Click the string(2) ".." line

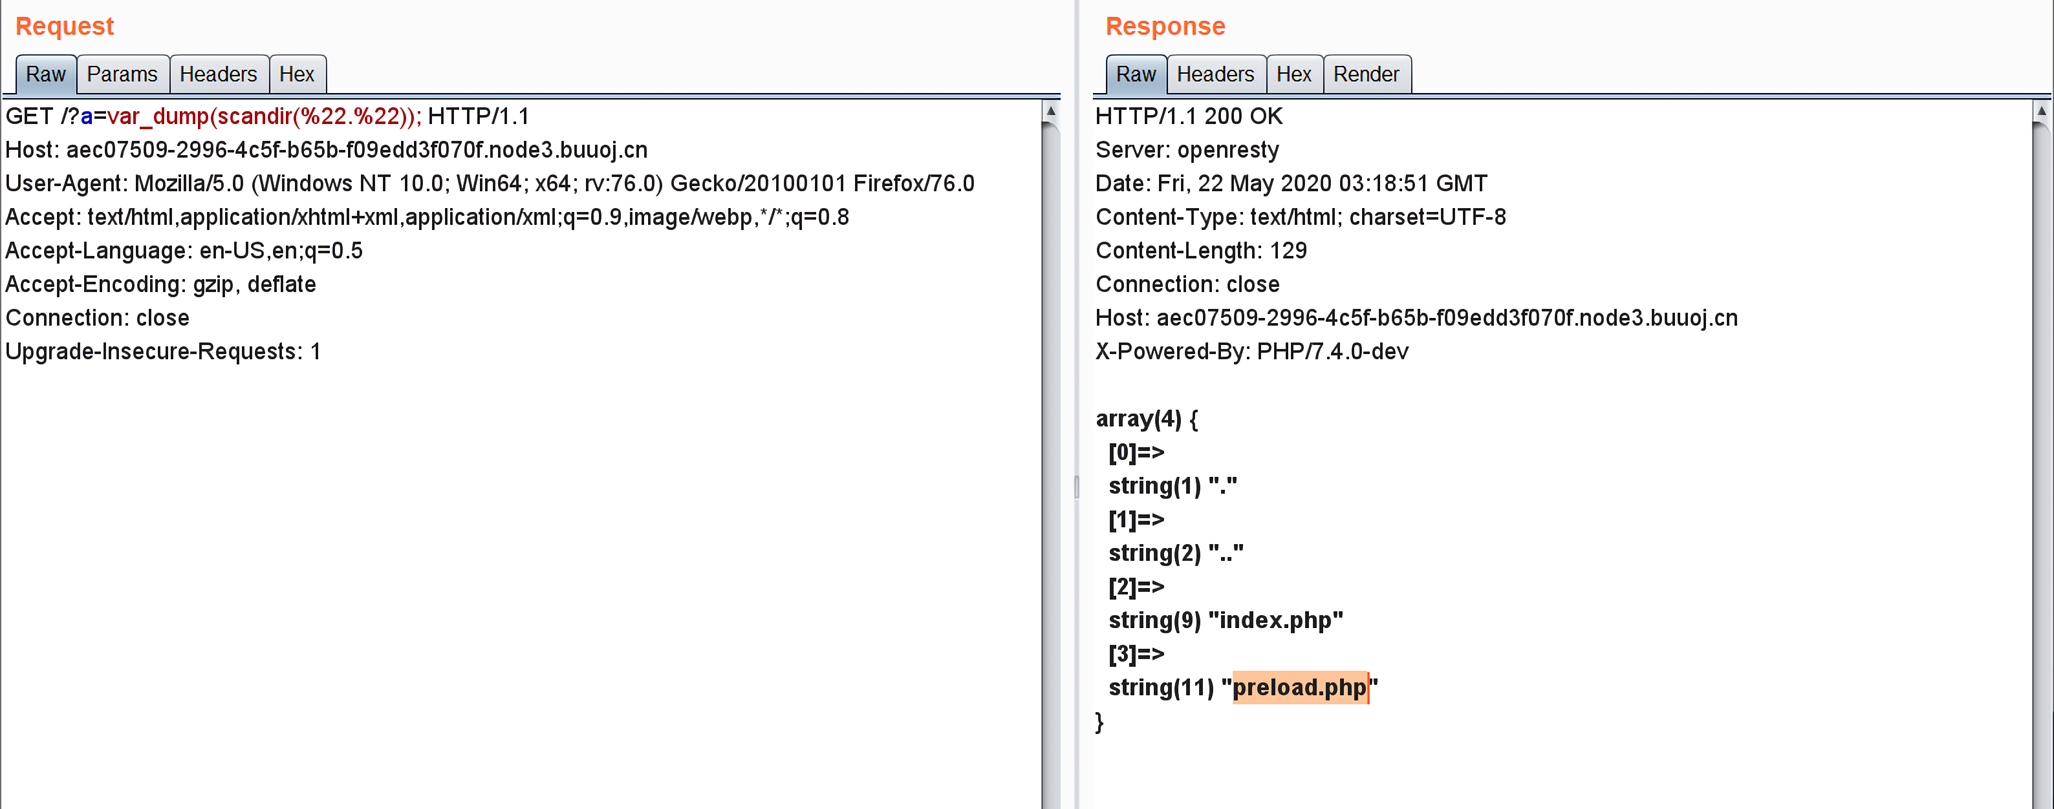pyautogui.click(x=1175, y=552)
